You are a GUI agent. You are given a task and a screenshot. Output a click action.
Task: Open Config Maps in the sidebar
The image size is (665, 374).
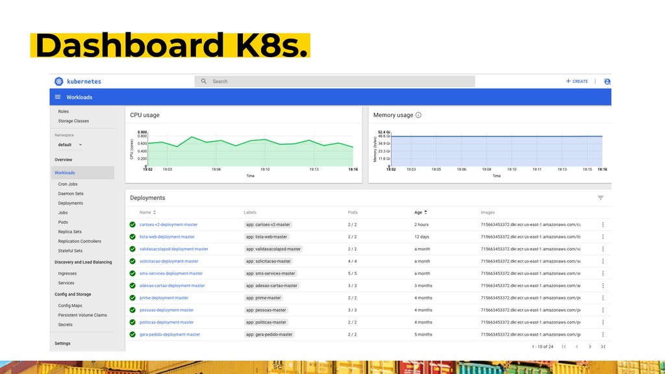pos(70,305)
